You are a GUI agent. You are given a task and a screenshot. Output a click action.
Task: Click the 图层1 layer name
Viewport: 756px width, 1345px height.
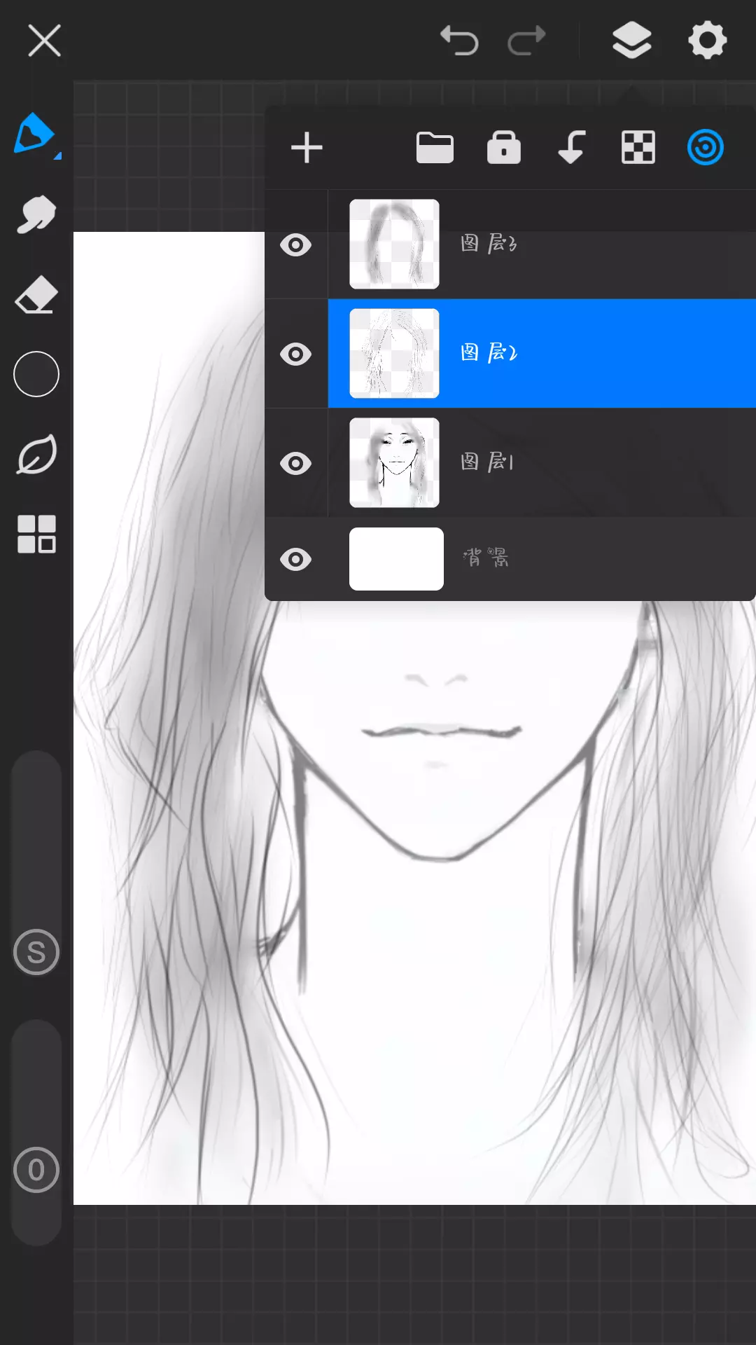click(487, 462)
